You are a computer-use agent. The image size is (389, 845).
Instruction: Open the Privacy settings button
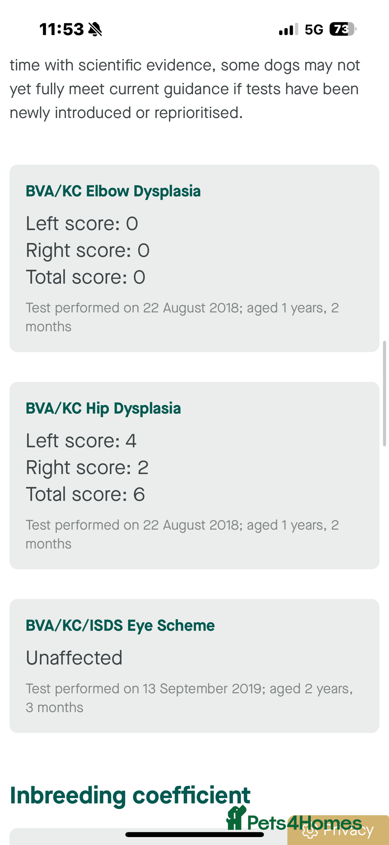[x=348, y=831]
